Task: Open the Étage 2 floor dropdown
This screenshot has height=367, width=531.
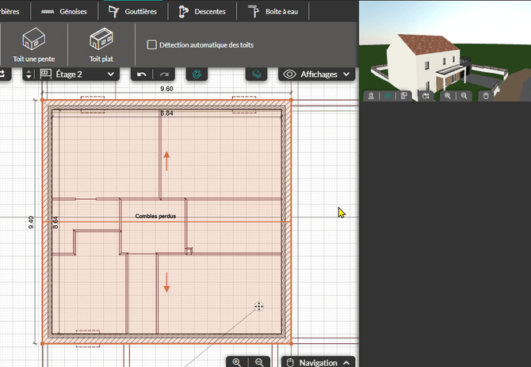Action: pos(78,74)
